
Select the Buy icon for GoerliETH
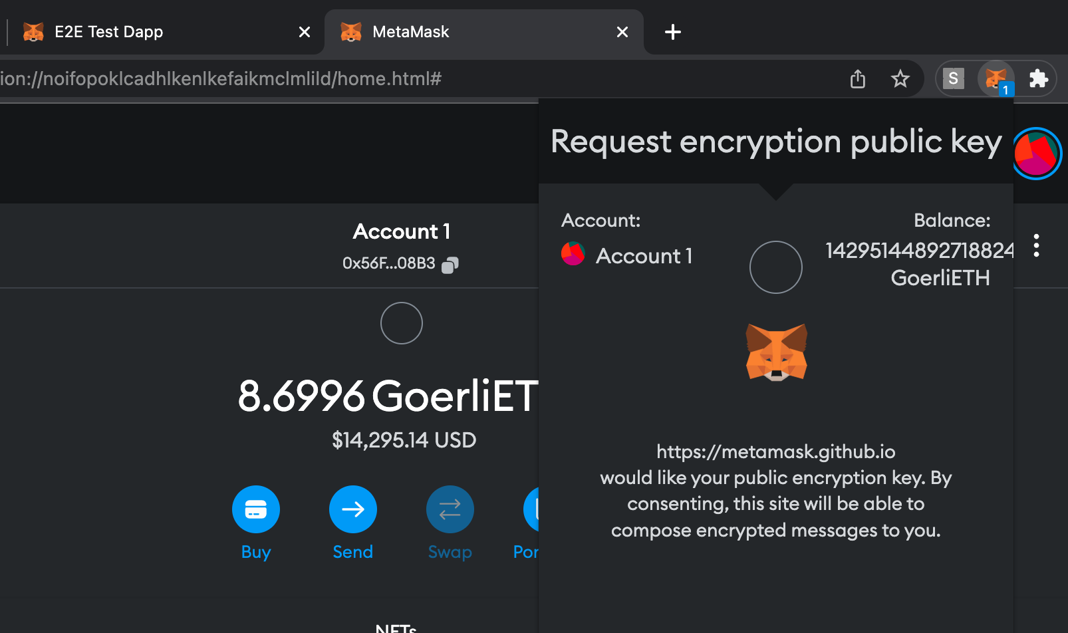point(255,509)
